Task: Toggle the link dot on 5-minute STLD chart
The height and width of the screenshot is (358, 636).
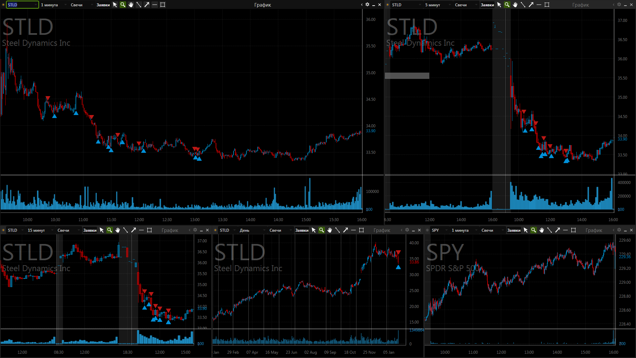Action: pyautogui.click(x=388, y=5)
